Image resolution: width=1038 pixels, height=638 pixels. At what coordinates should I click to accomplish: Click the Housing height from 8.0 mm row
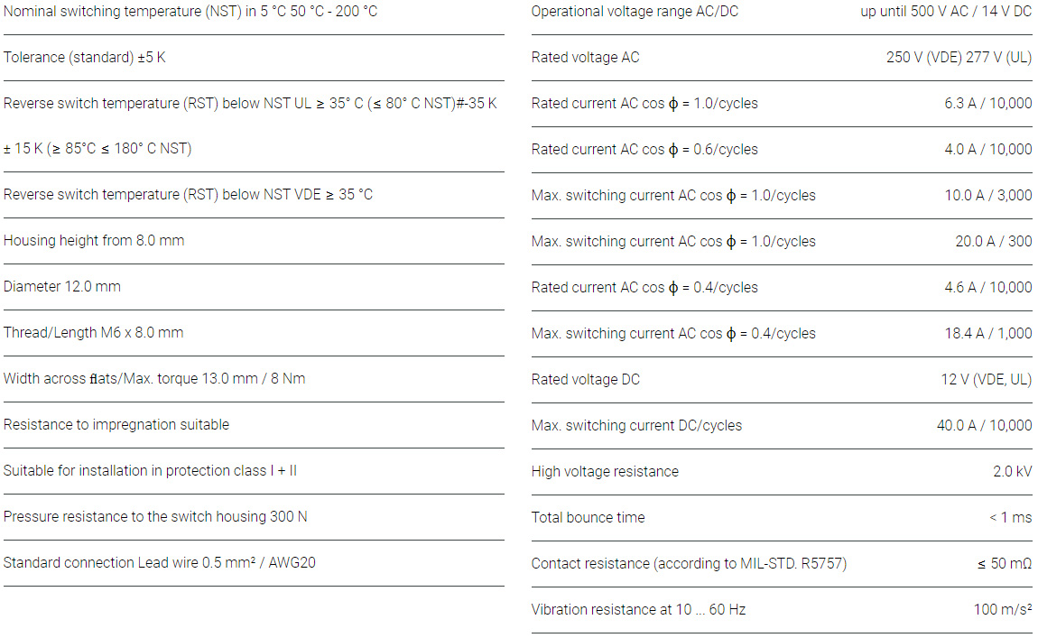coord(94,241)
